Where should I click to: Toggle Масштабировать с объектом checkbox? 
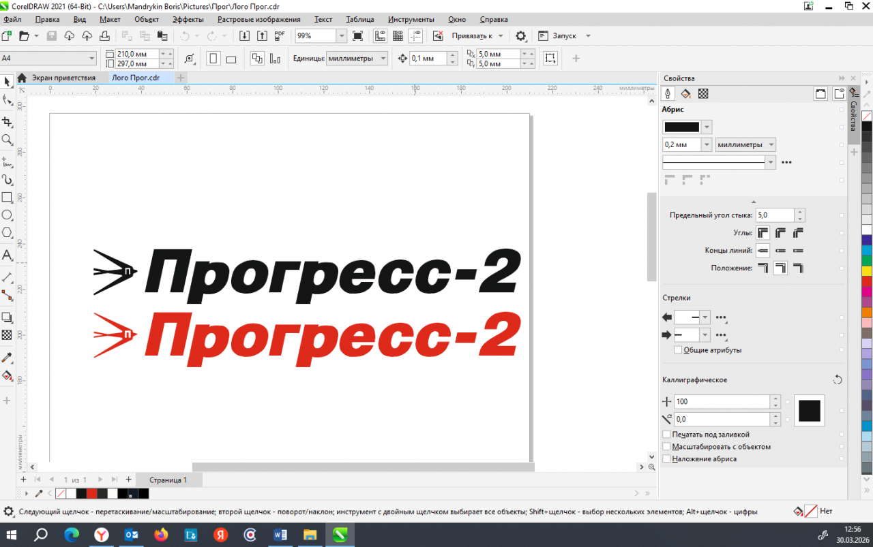click(x=667, y=447)
